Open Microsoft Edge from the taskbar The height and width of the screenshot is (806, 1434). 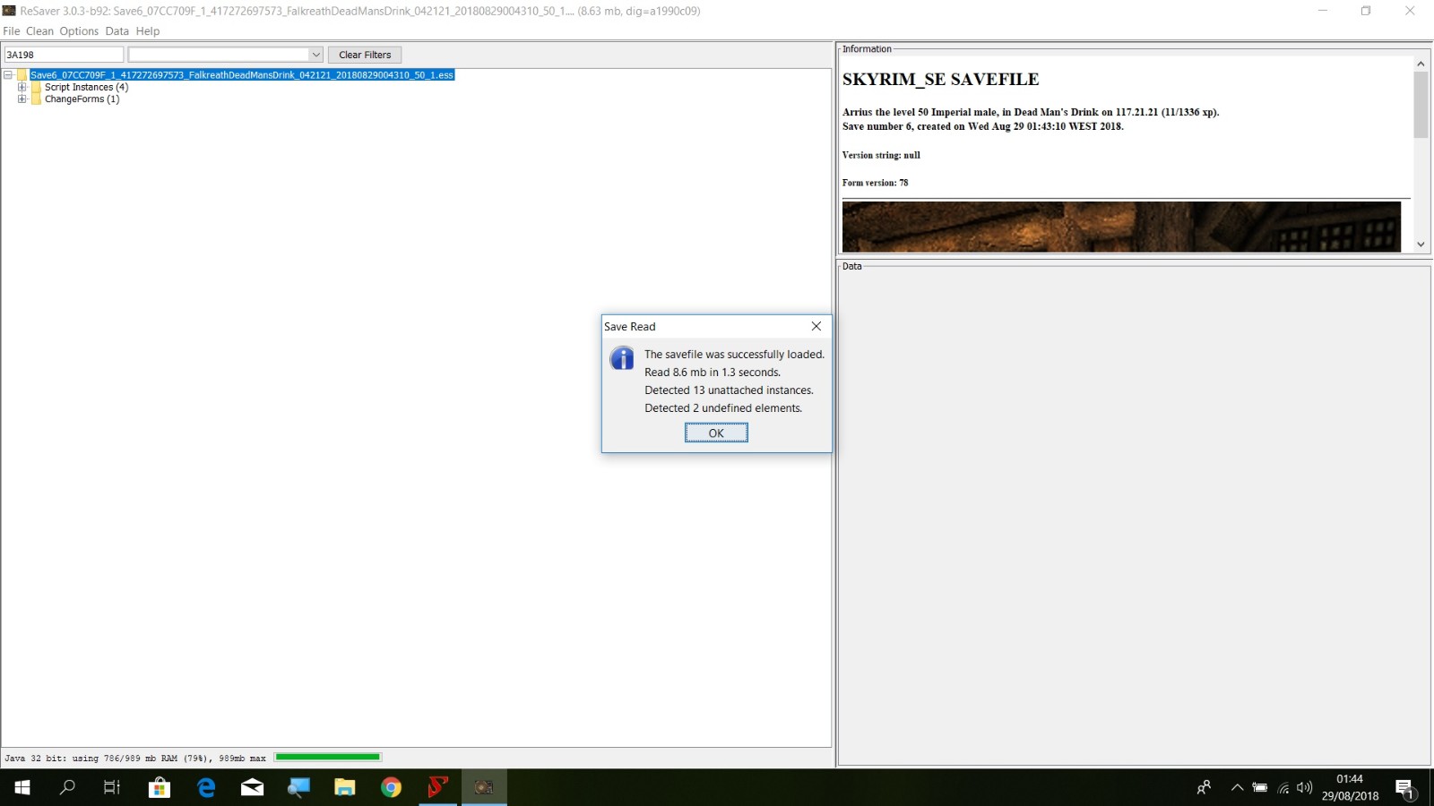pos(206,787)
